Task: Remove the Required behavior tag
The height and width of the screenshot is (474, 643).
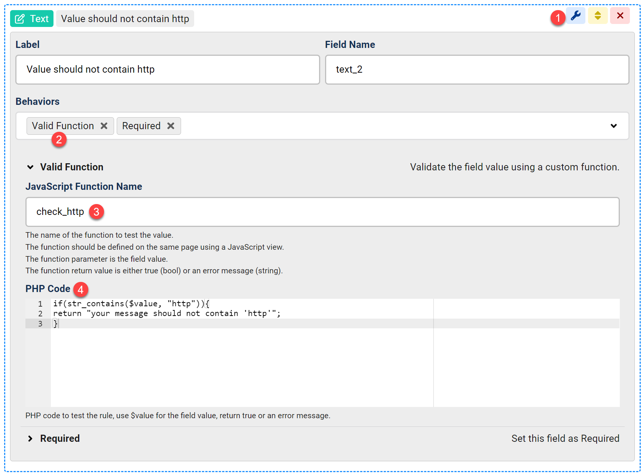Action: 171,126
